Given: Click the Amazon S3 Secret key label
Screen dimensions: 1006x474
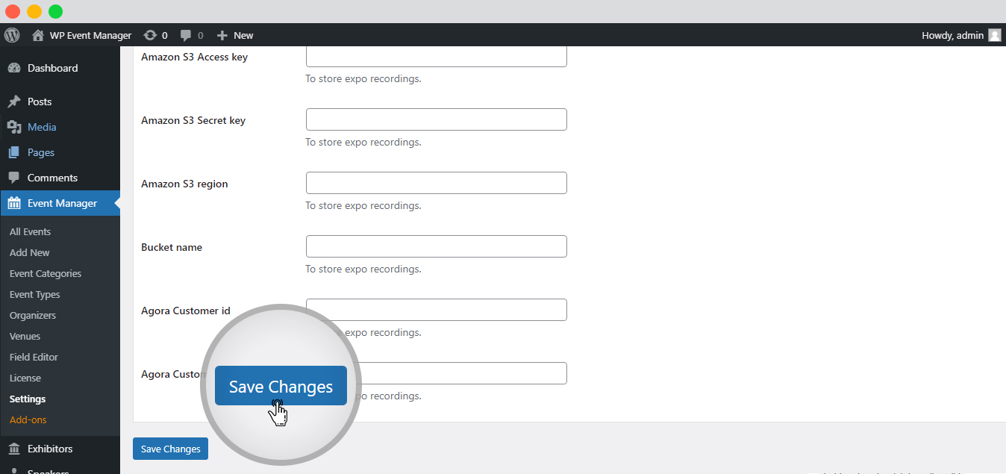Looking at the screenshot, I should [x=193, y=120].
